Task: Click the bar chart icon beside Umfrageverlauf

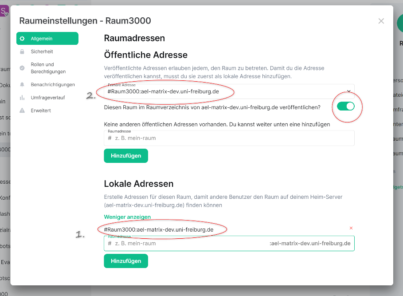Action: pyautogui.click(x=22, y=98)
